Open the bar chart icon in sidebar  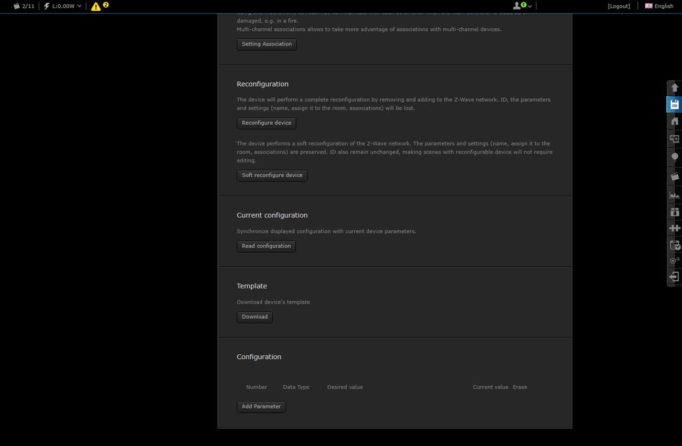tap(675, 195)
